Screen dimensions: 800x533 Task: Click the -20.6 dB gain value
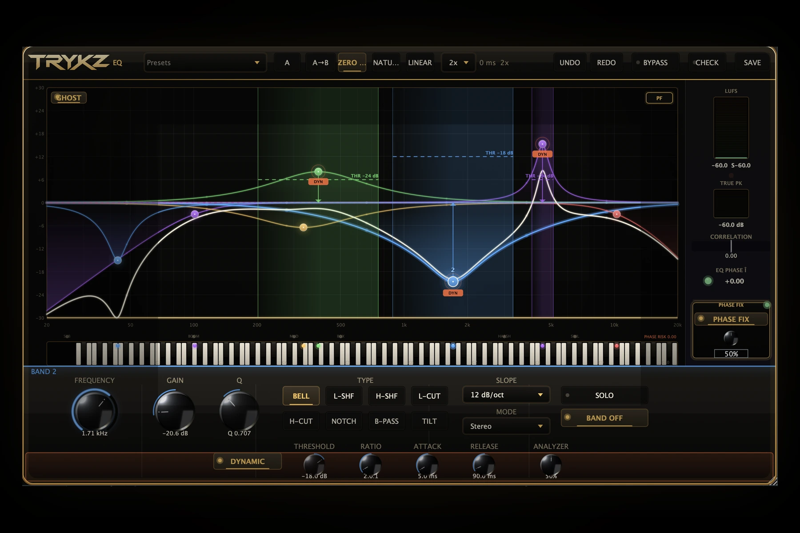click(x=175, y=433)
